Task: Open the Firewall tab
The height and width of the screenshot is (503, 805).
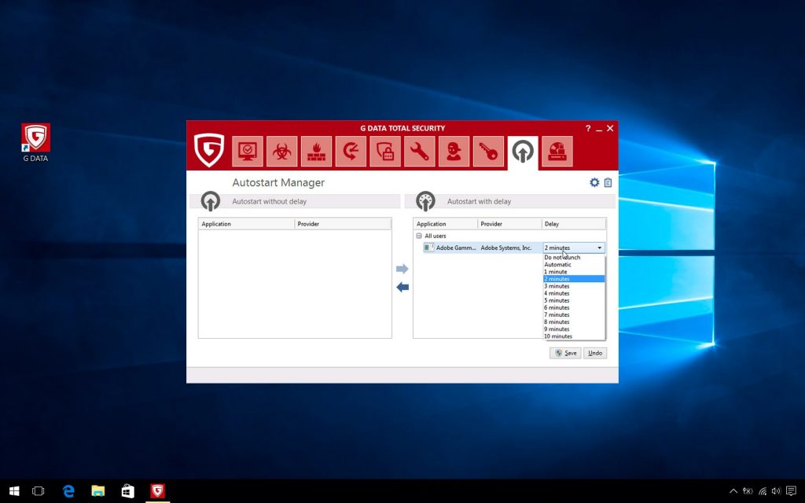Action: (316, 152)
